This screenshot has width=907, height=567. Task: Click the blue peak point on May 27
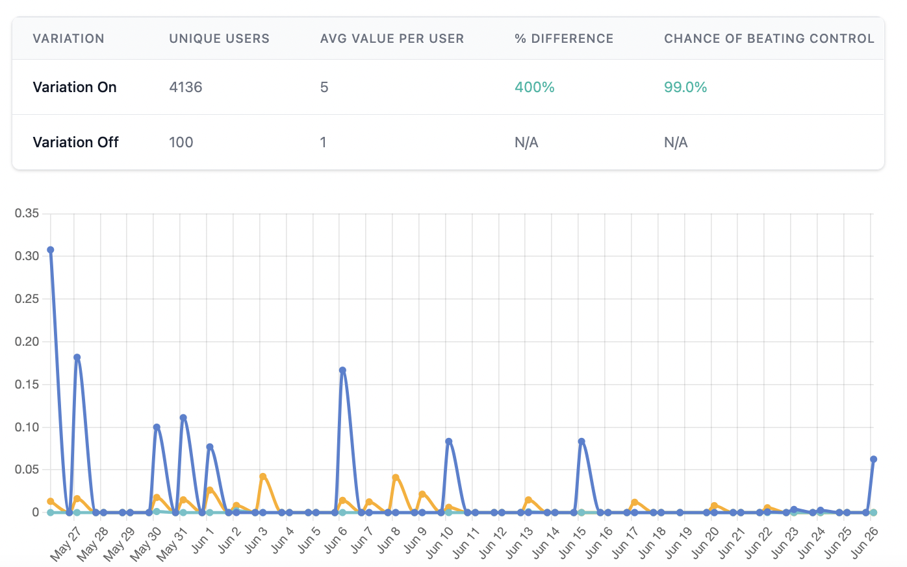point(77,357)
